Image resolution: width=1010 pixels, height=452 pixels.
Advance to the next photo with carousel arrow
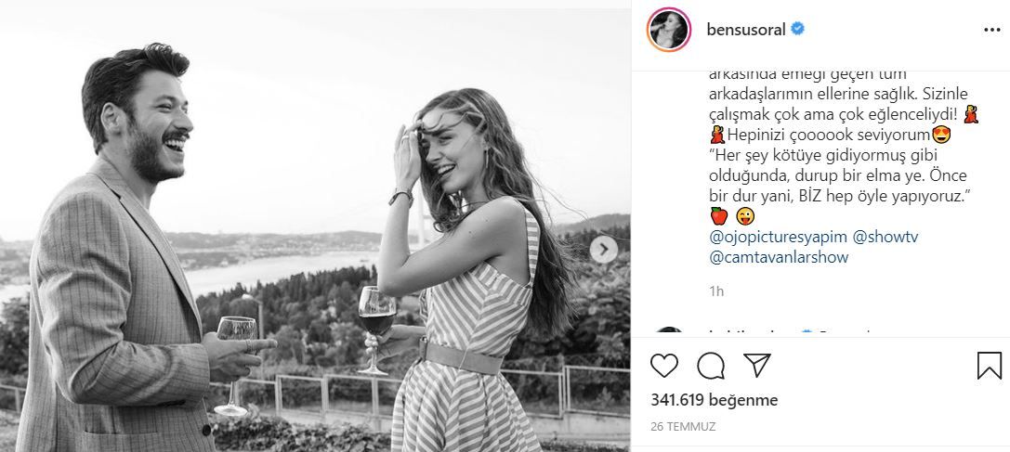pos(604,249)
